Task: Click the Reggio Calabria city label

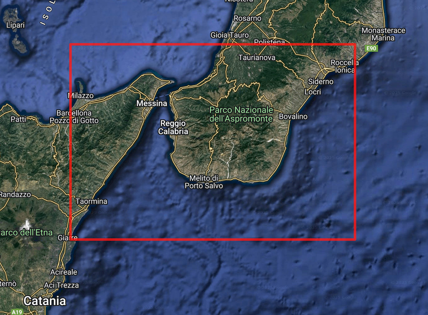Action: 173,127
